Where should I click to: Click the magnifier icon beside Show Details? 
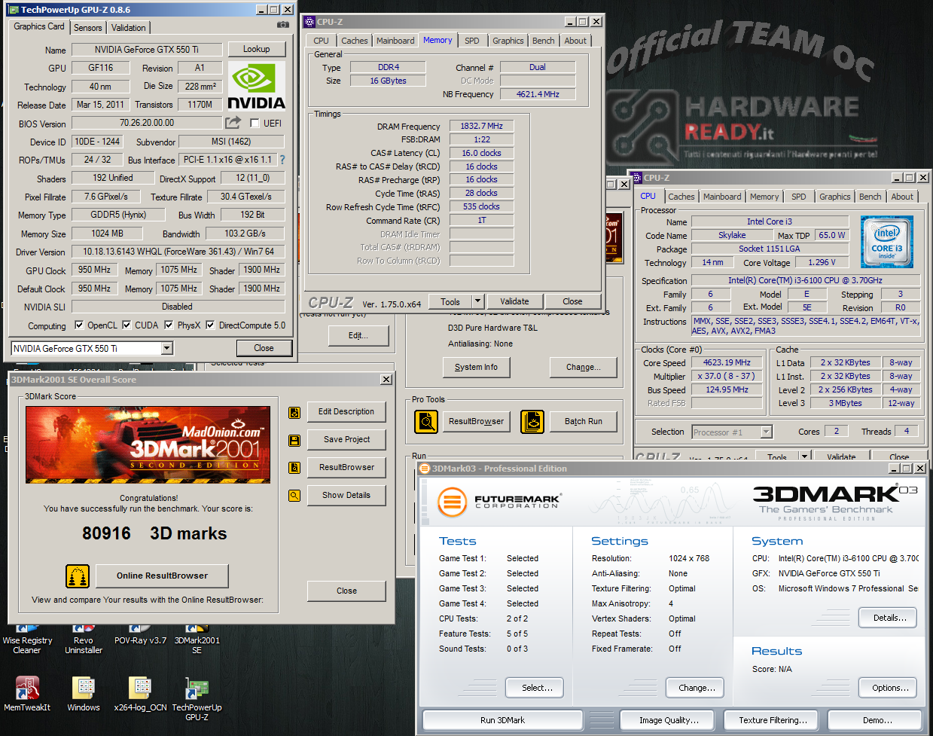[294, 496]
